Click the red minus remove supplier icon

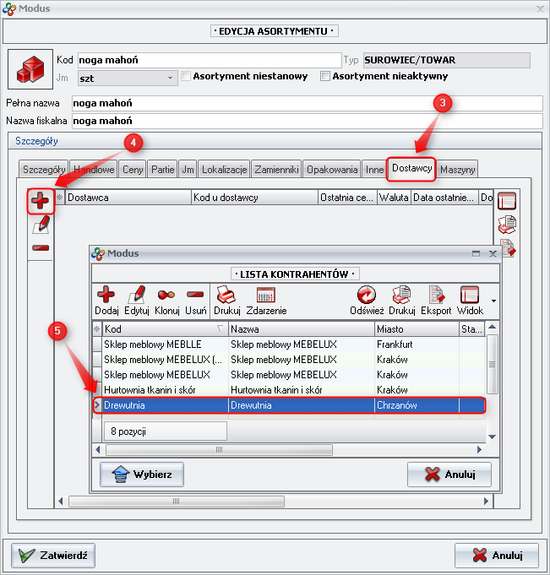pos(41,248)
